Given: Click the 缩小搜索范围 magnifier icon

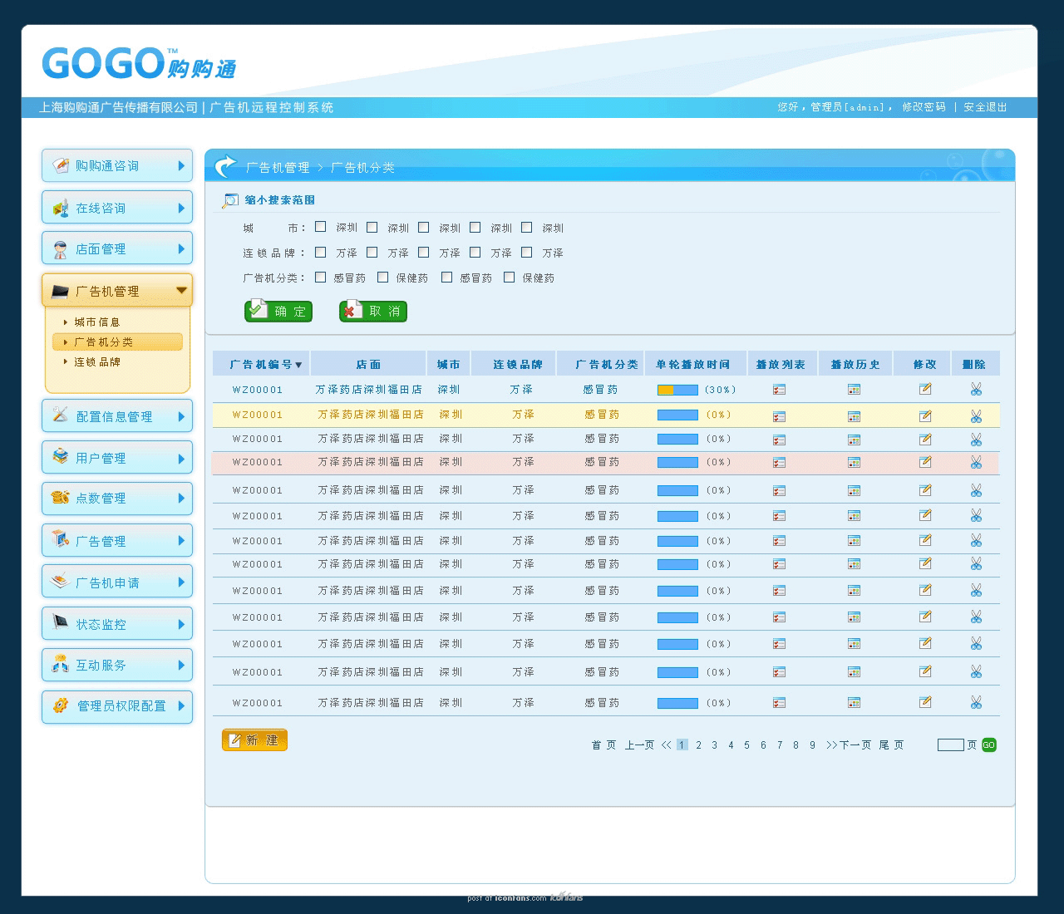Looking at the screenshot, I should pos(230,200).
